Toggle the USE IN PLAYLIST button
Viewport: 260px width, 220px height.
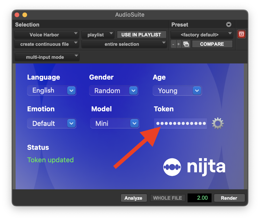[x=141, y=35]
